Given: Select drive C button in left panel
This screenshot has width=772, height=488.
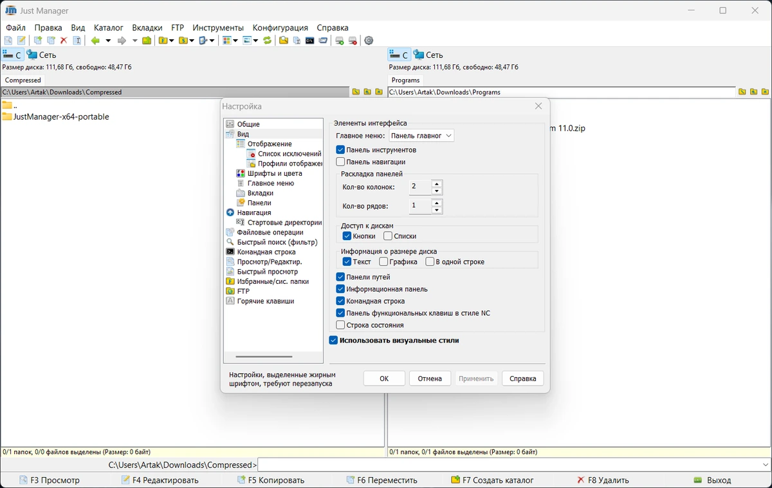Looking at the screenshot, I should coord(12,55).
